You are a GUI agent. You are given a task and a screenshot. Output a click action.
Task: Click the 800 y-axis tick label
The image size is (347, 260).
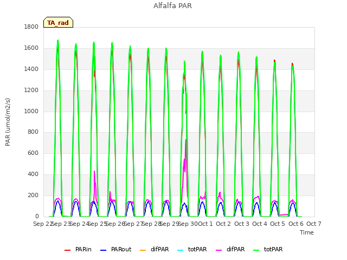pyautogui.click(x=33, y=132)
